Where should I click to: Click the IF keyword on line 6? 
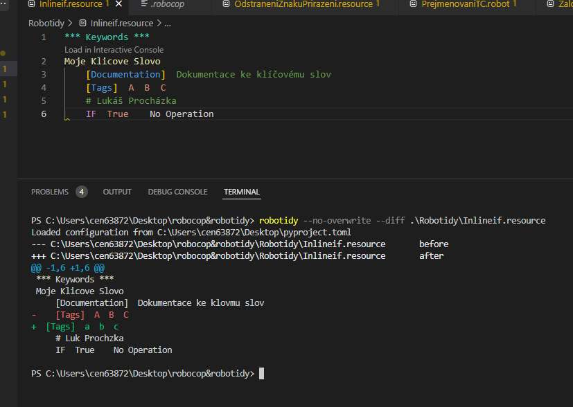91,114
